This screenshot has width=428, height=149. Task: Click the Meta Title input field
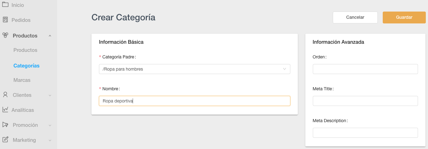pyautogui.click(x=365, y=101)
